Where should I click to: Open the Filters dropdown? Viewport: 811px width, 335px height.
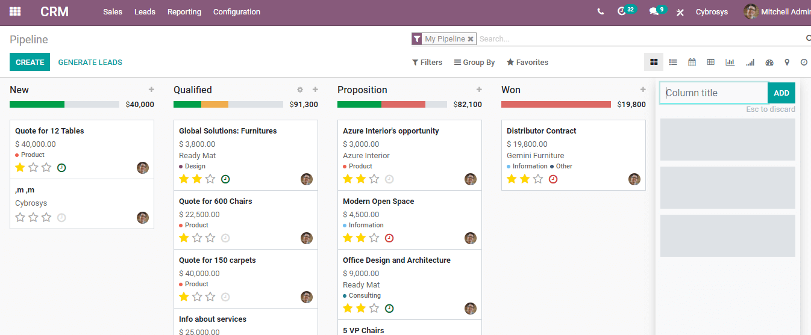[x=427, y=63]
